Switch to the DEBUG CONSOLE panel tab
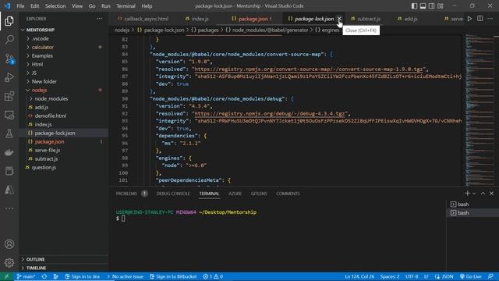The height and width of the screenshot is (281, 499). coord(173,194)
